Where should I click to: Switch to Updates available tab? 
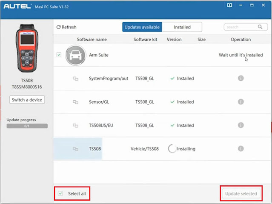click(142, 27)
